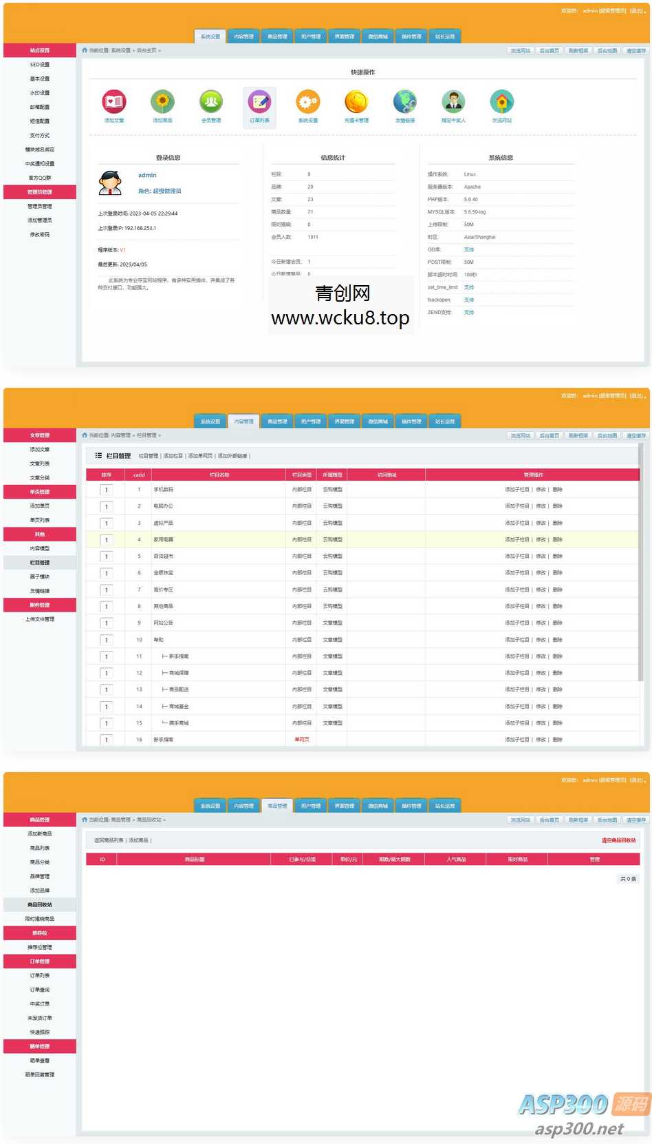Click 刷新框架 button in the 栏目管理 panel
The width and height of the screenshot is (652, 1144).
coord(578,435)
